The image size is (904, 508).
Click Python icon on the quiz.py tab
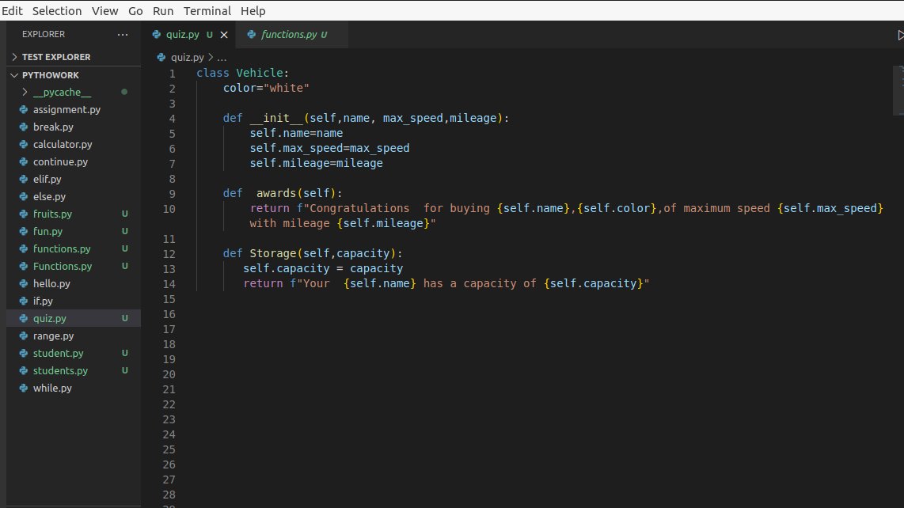point(156,35)
